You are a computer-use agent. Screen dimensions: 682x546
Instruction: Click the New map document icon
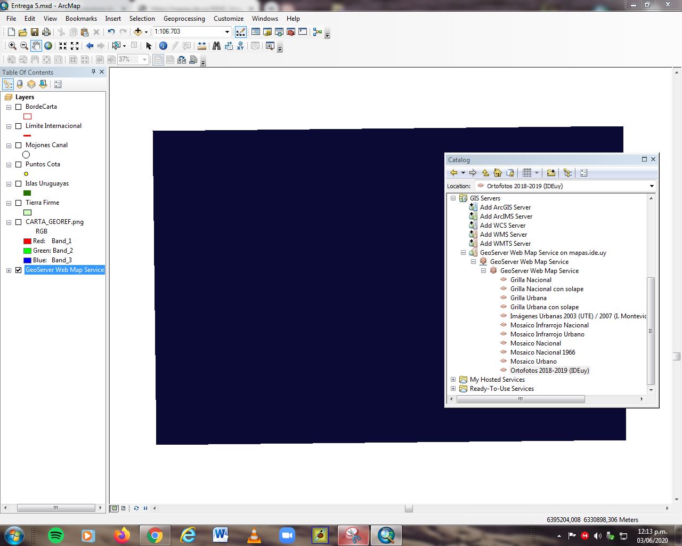click(11, 32)
